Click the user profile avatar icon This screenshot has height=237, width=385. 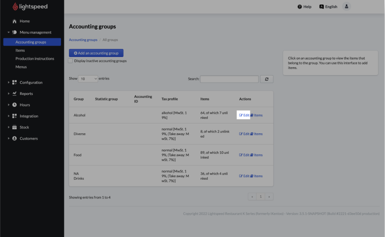(347, 7)
